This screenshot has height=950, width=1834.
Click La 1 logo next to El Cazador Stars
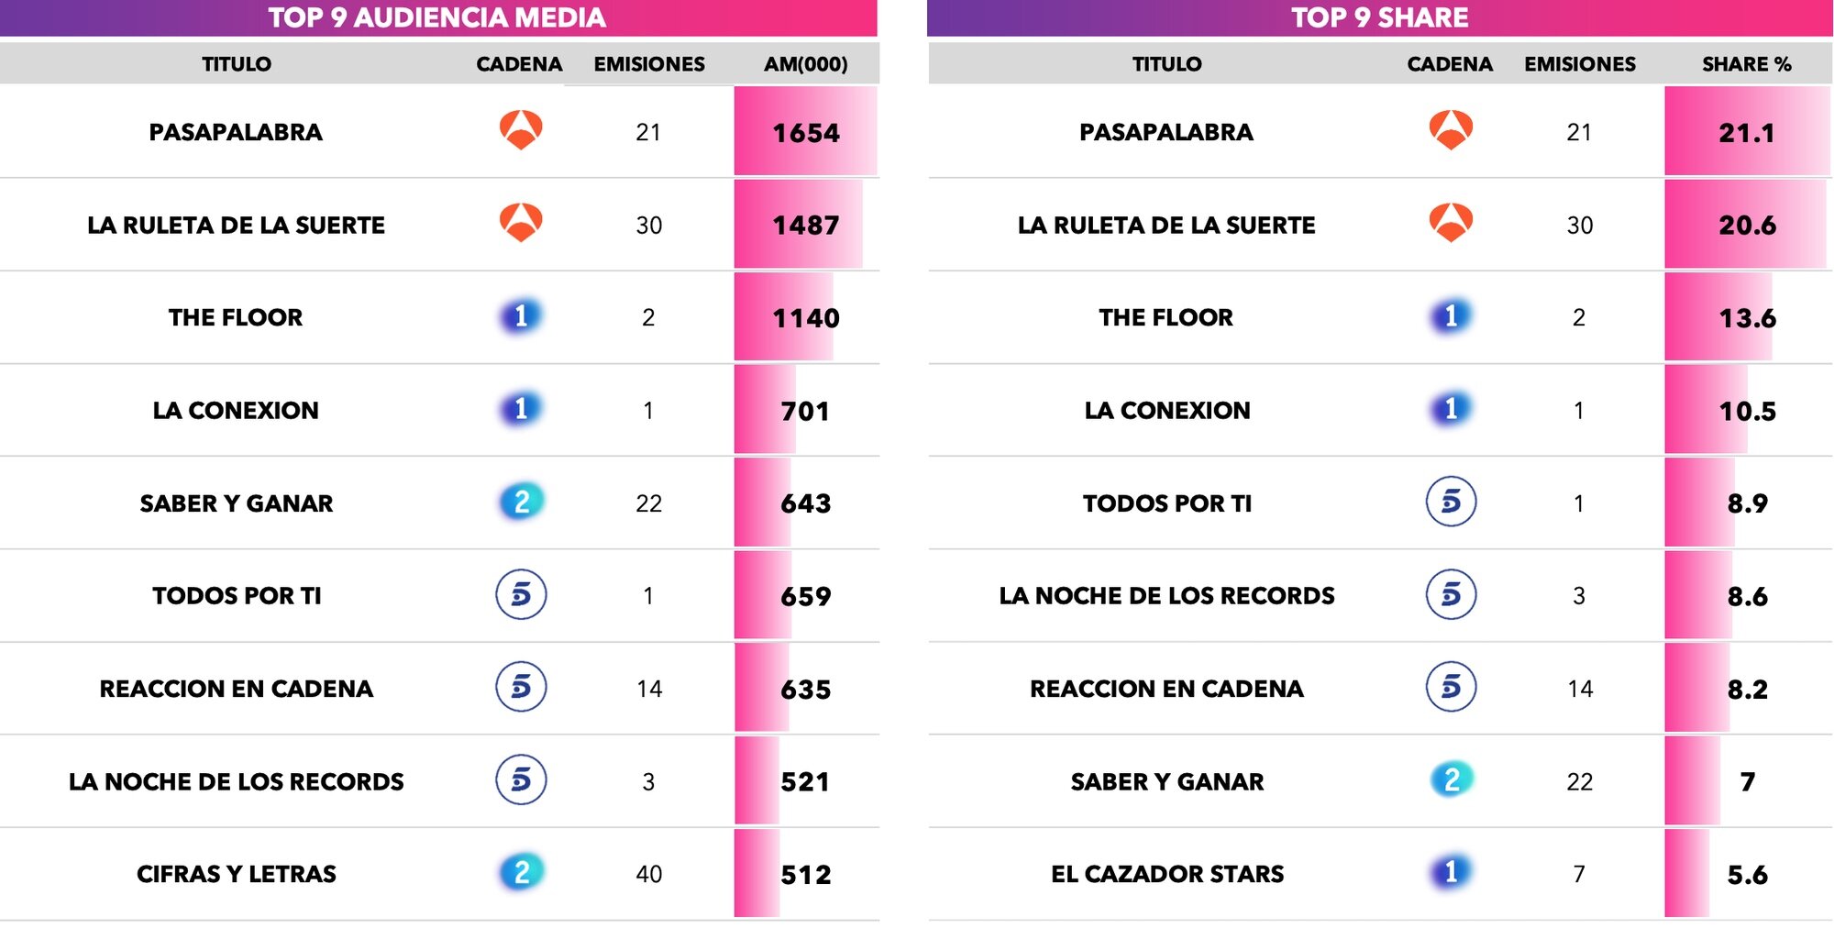coord(1451,872)
